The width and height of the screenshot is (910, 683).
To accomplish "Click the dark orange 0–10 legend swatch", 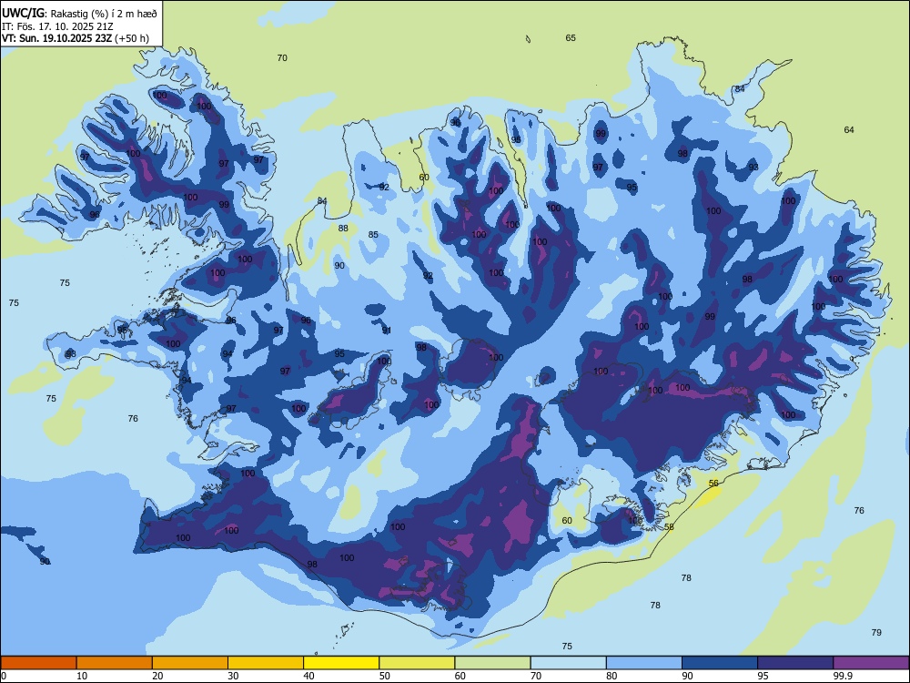I will coord(38,663).
